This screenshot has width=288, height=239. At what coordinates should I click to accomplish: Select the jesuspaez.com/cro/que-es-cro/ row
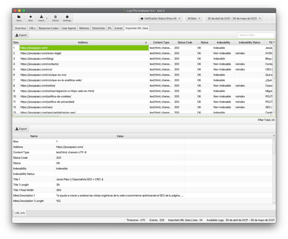click(142, 75)
